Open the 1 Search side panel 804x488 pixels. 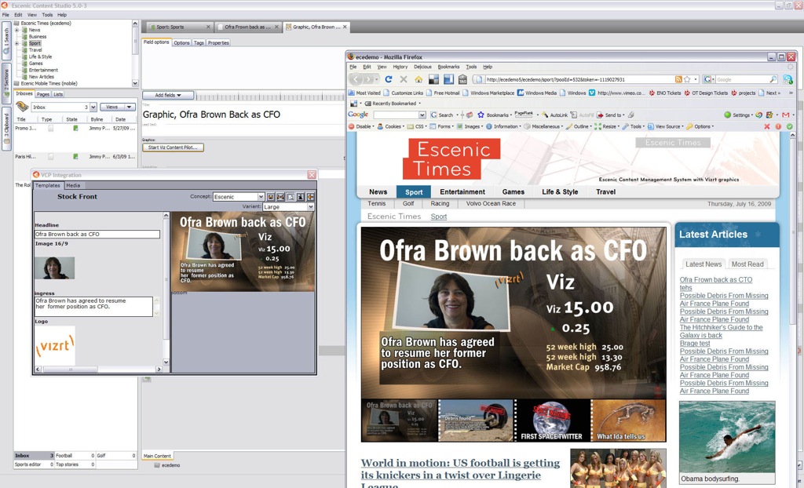(6, 41)
